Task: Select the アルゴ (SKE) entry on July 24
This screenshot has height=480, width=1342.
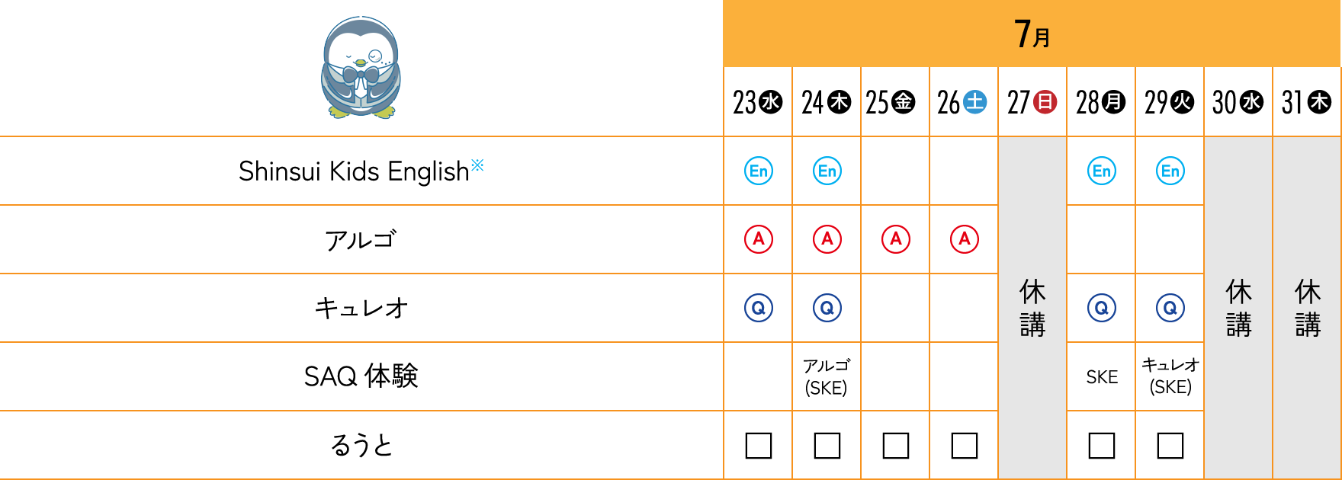Action: (827, 377)
